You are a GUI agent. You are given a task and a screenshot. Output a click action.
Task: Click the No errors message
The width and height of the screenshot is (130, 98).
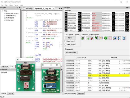point(4,73)
